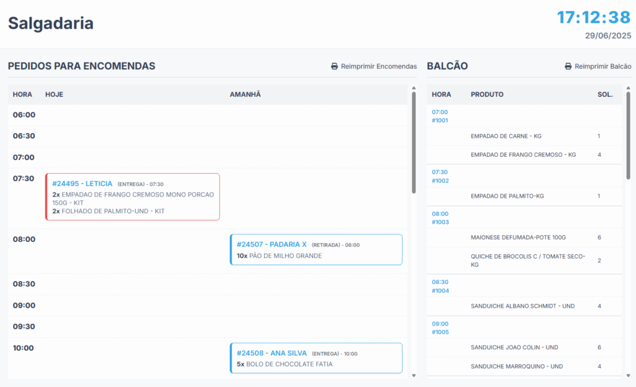
Task: Select the AMANHÃ column header
Action: [245, 94]
